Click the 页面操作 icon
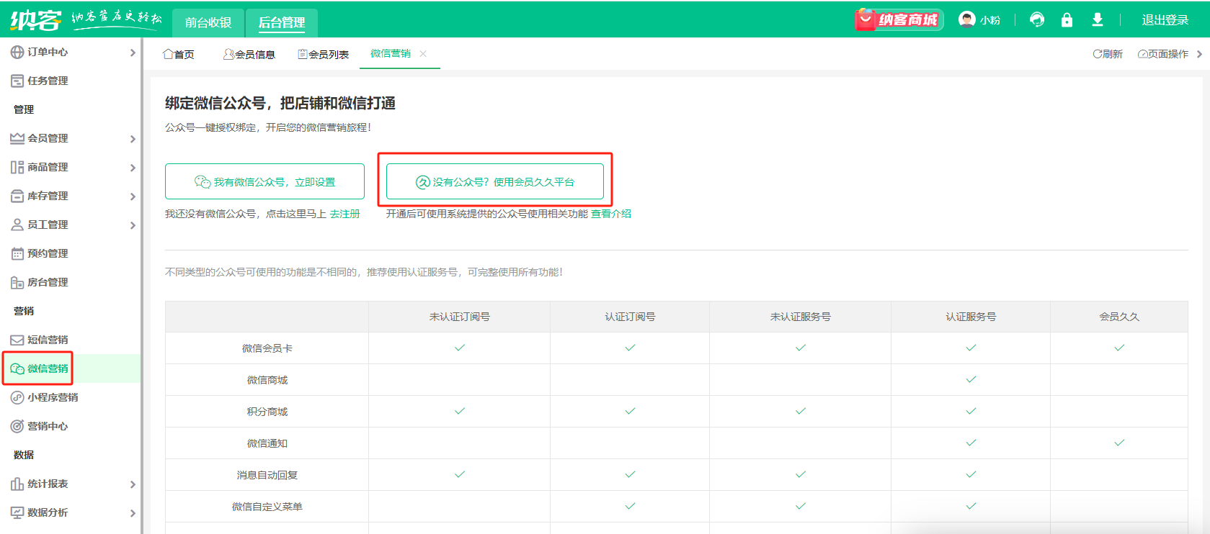The image size is (1210, 534). click(x=1142, y=54)
